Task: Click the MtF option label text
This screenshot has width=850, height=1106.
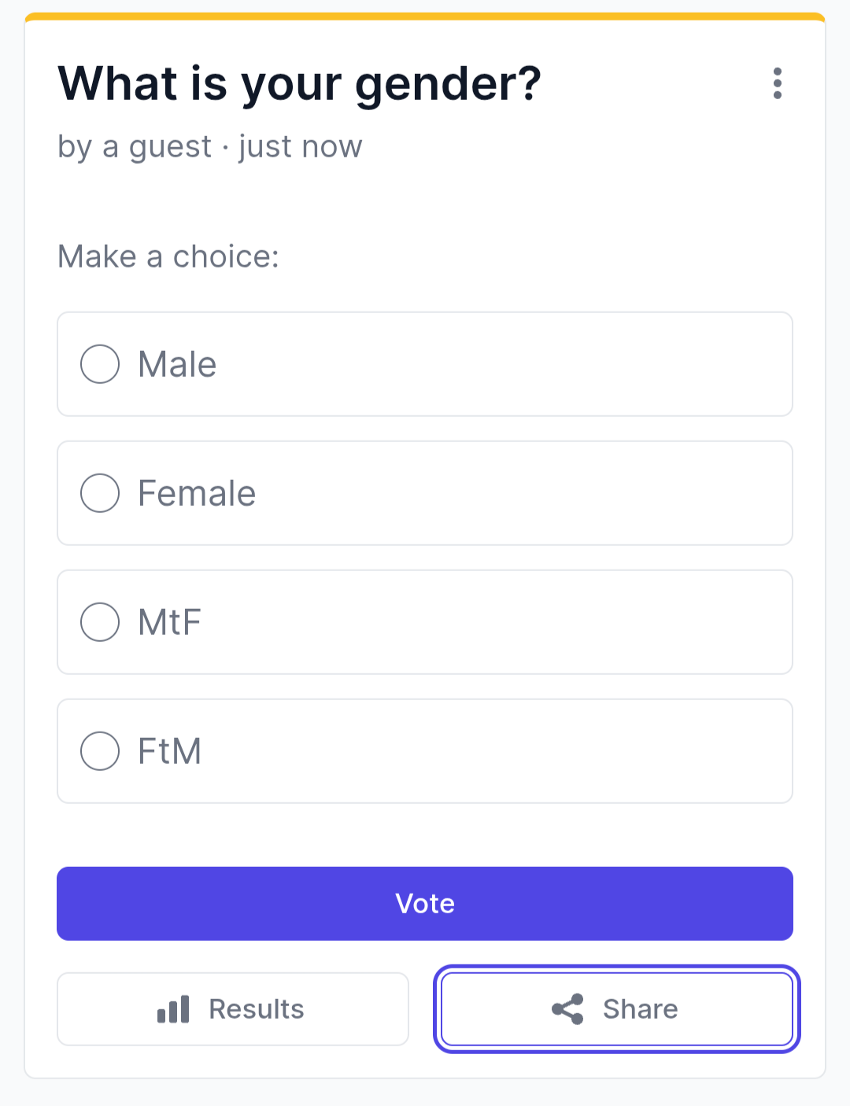Action: (169, 622)
